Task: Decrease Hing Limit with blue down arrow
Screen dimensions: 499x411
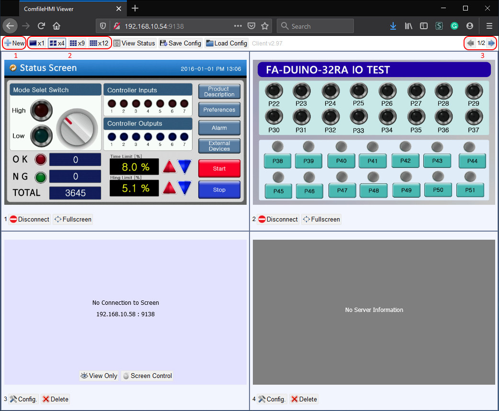Action: point(185,188)
